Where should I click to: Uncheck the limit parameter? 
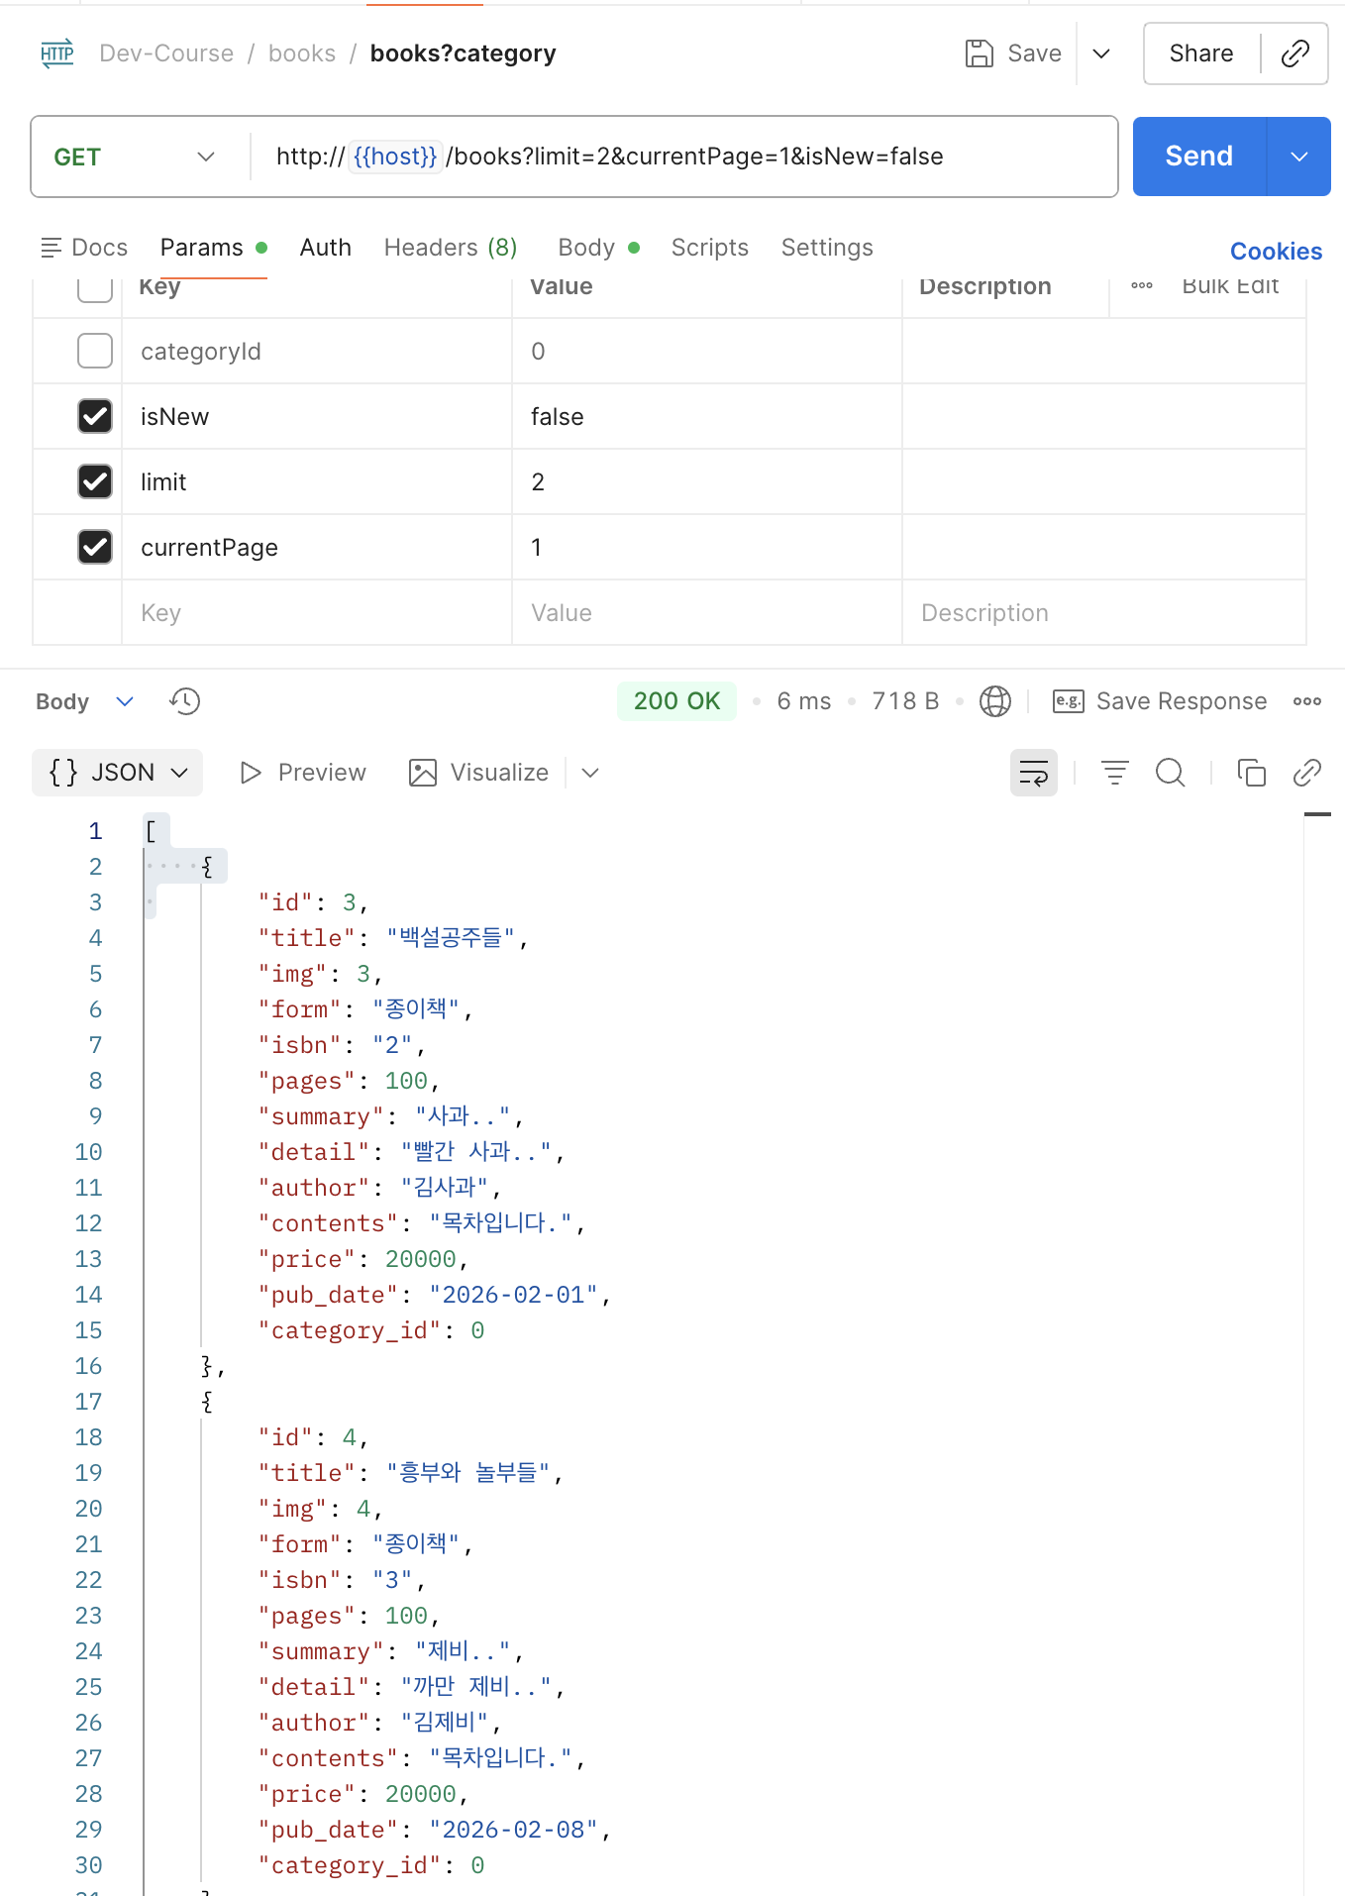pos(95,481)
